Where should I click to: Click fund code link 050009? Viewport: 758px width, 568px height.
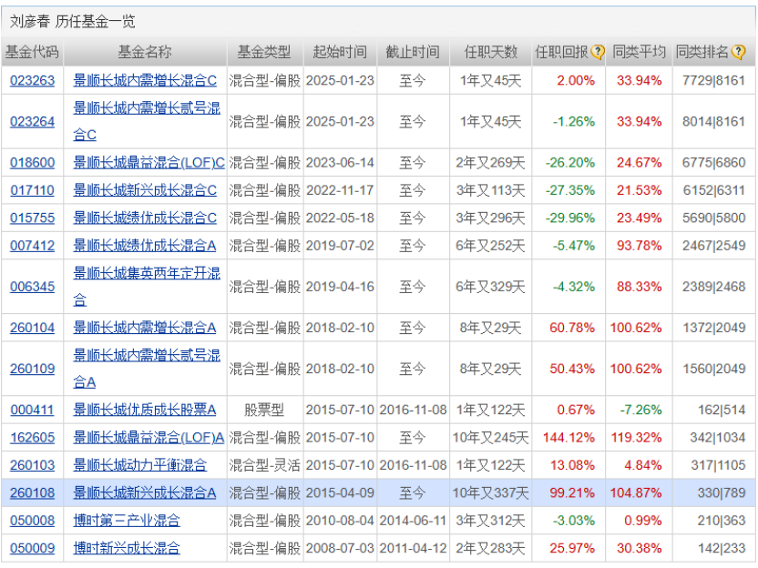coord(34,549)
